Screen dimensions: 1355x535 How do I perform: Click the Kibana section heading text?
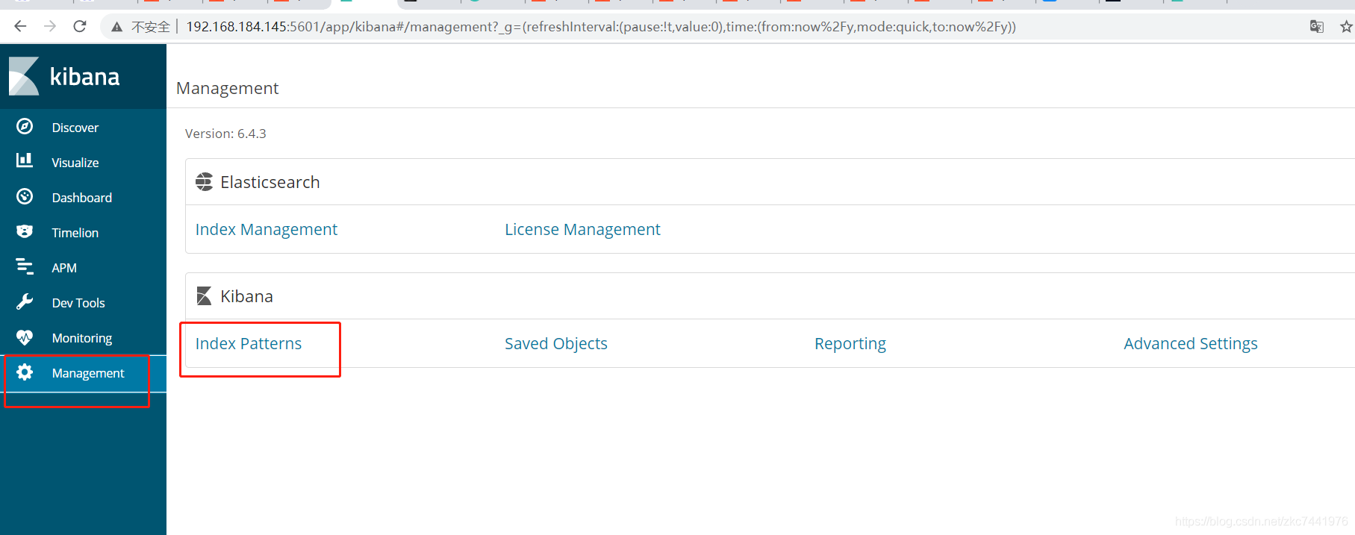tap(246, 296)
